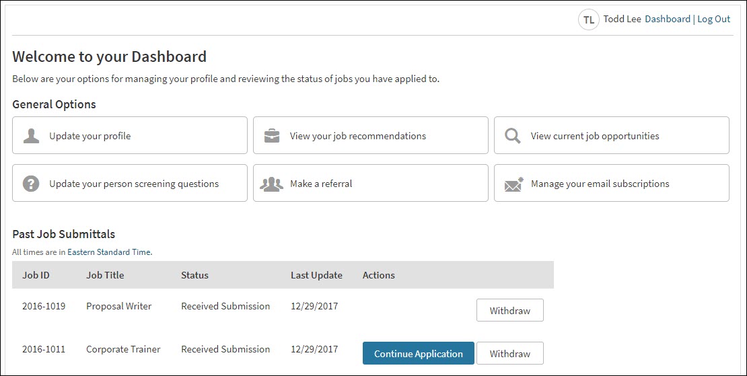This screenshot has width=747, height=376.
Task: Click the briefcase icon for job recommendations
Action: 272,136
